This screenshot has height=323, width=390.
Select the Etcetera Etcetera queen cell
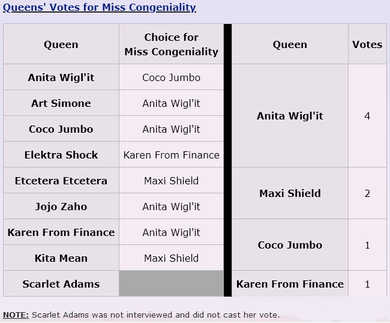click(x=61, y=181)
